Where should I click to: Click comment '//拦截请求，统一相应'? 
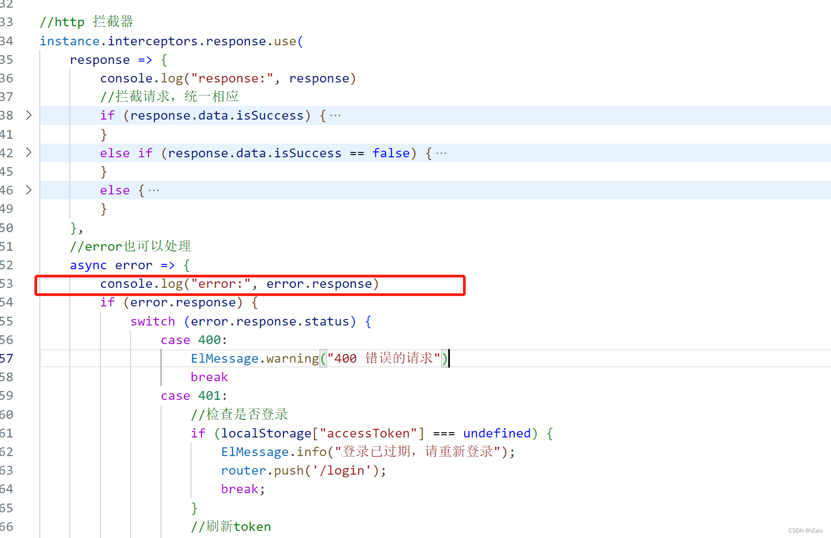(170, 97)
